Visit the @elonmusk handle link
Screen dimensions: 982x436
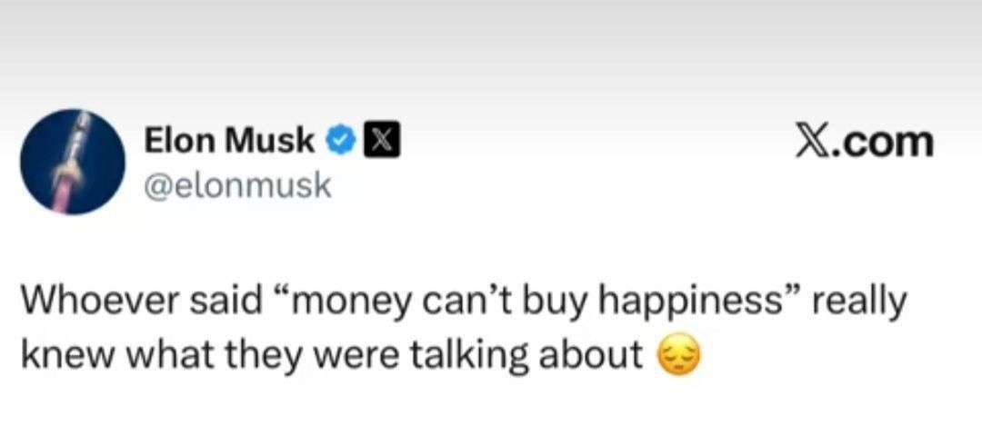click(x=237, y=186)
